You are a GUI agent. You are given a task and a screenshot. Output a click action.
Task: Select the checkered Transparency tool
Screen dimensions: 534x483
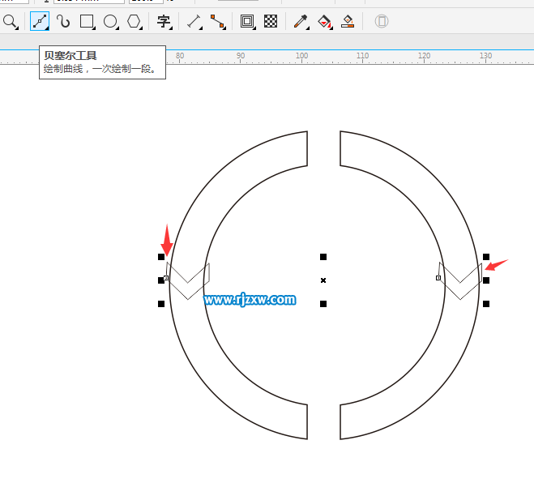(271, 22)
